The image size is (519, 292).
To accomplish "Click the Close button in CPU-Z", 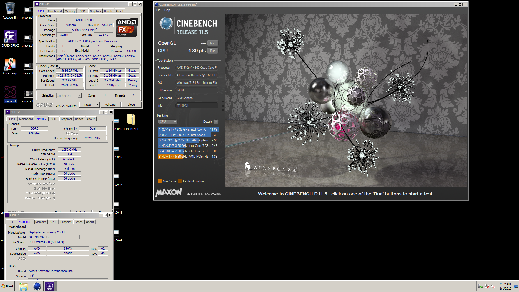I will click(x=131, y=105).
